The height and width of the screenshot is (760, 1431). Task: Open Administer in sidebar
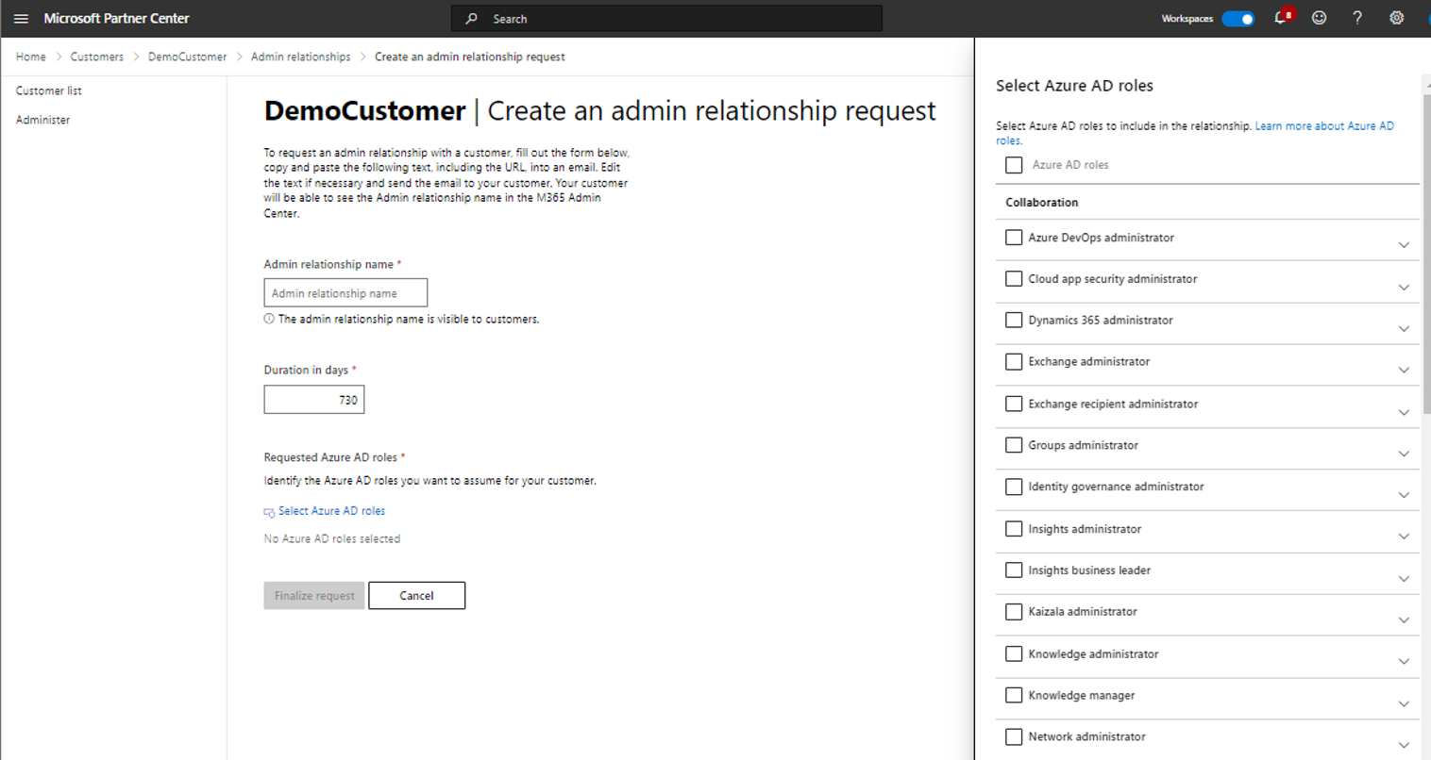(x=42, y=120)
